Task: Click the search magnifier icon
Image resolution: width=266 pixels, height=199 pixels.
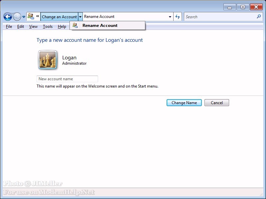Action: coord(259,17)
